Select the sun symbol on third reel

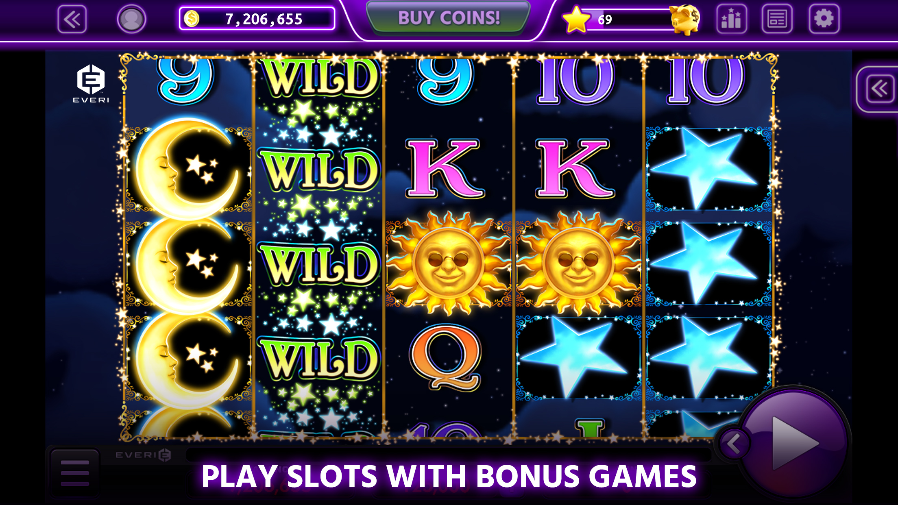pos(448,263)
